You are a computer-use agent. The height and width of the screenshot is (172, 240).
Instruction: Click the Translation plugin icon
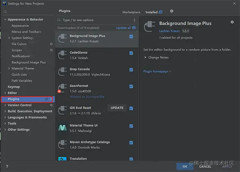(x=62, y=159)
